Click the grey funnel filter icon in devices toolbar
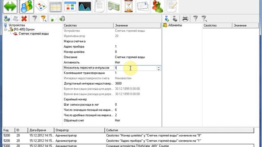262x147 pixels. click(34, 18)
